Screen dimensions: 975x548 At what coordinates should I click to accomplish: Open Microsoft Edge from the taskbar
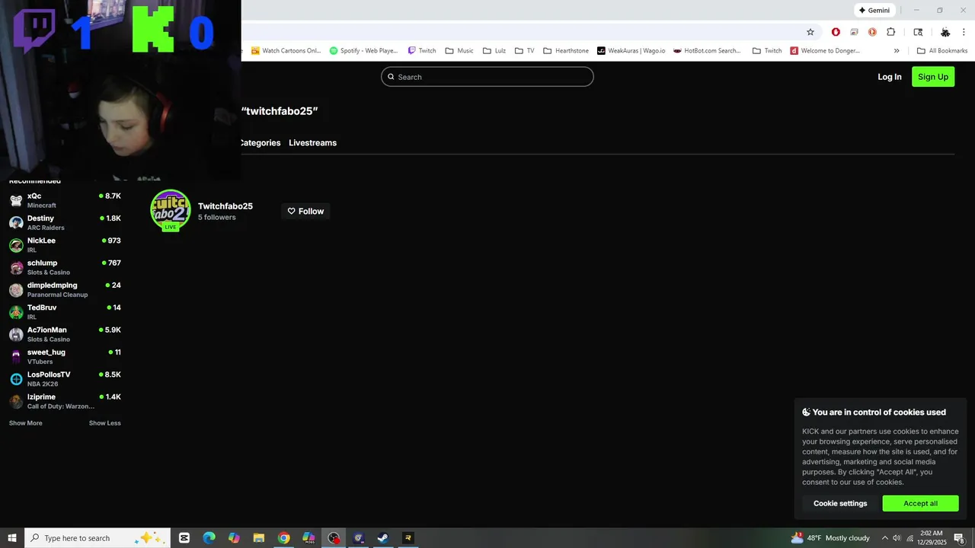(x=209, y=538)
